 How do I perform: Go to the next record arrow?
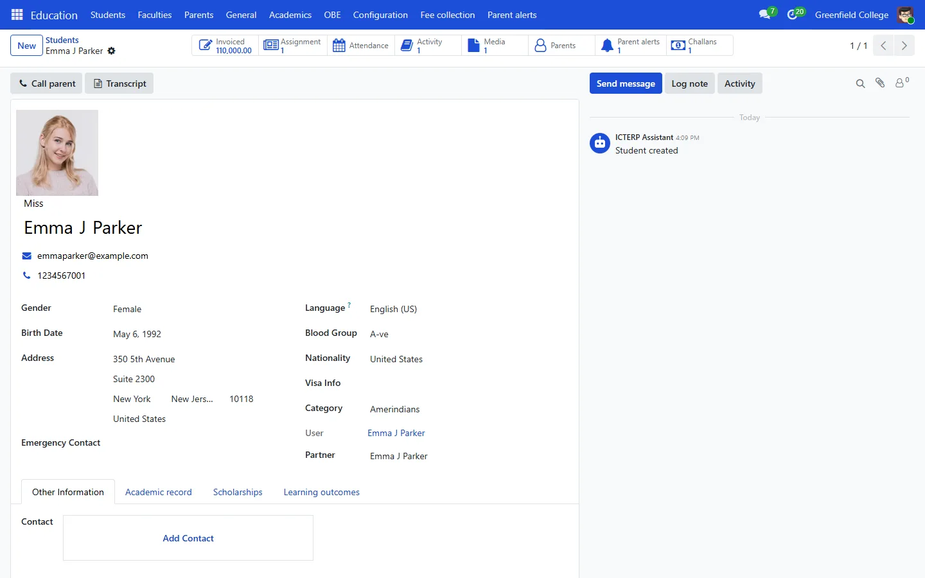pos(904,46)
